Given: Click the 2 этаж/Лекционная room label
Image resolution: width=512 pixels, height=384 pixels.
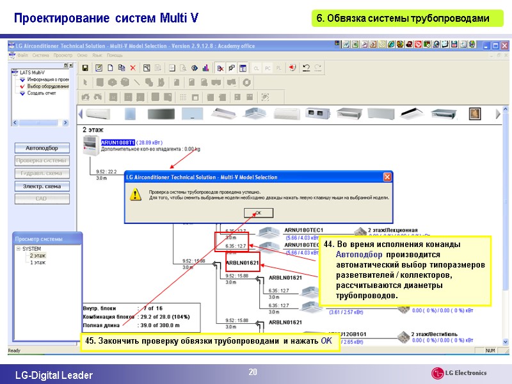Looking at the screenshot, I should point(392,230).
